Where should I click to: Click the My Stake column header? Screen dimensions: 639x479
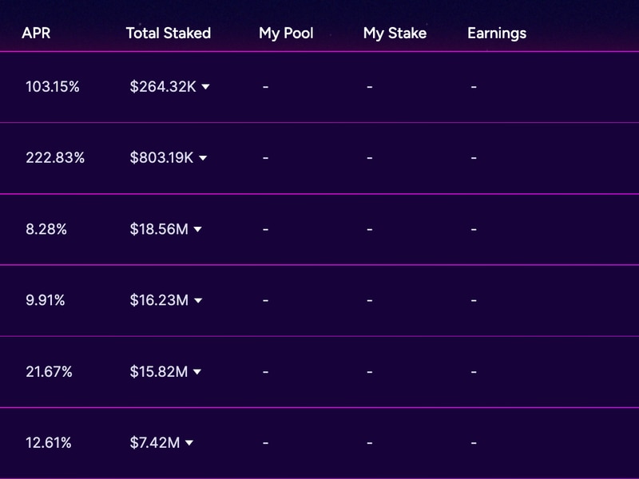(395, 34)
